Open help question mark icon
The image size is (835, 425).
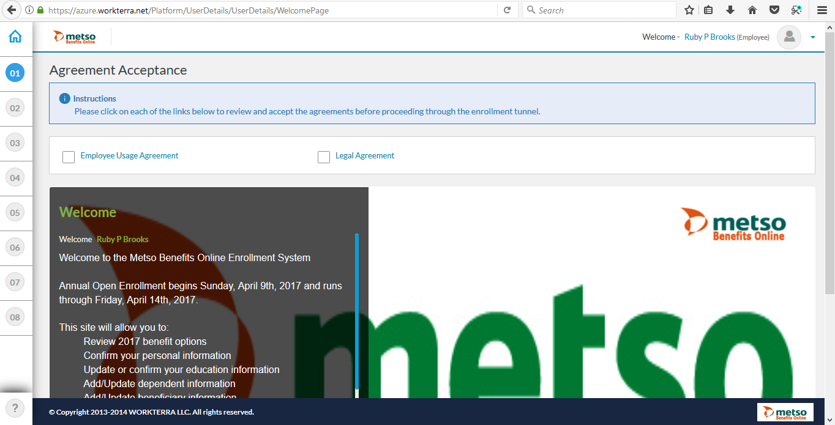pos(15,408)
